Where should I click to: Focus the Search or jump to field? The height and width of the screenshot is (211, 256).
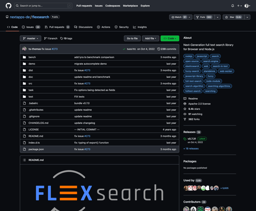(43, 6)
